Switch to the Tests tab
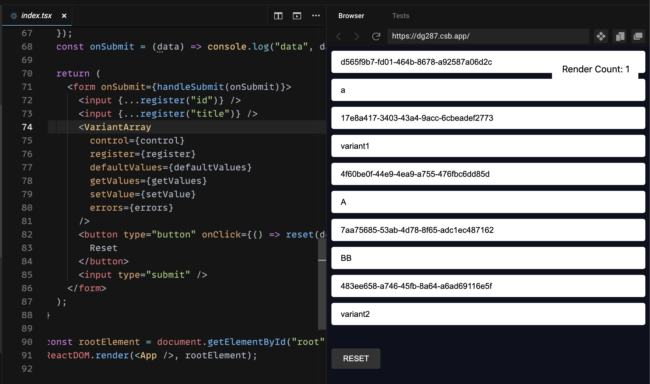This screenshot has width=650, height=384. pyautogui.click(x=401, y=16)
